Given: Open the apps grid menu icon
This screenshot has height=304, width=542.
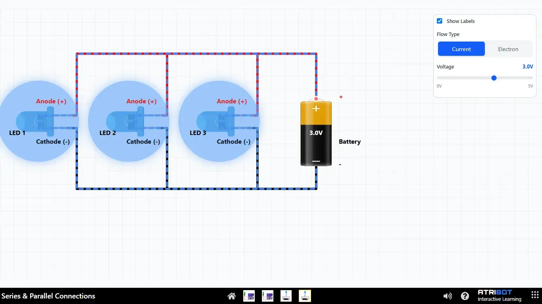Looking at the screenshot, I should (x=534, y=296).
